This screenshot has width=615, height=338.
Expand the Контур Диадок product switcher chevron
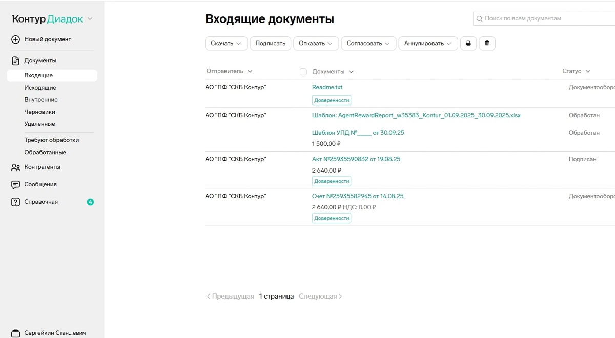coord(90,19)
